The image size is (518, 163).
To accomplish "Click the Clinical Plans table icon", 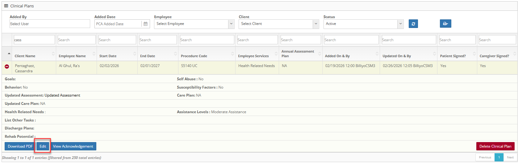I will (6, 6).
